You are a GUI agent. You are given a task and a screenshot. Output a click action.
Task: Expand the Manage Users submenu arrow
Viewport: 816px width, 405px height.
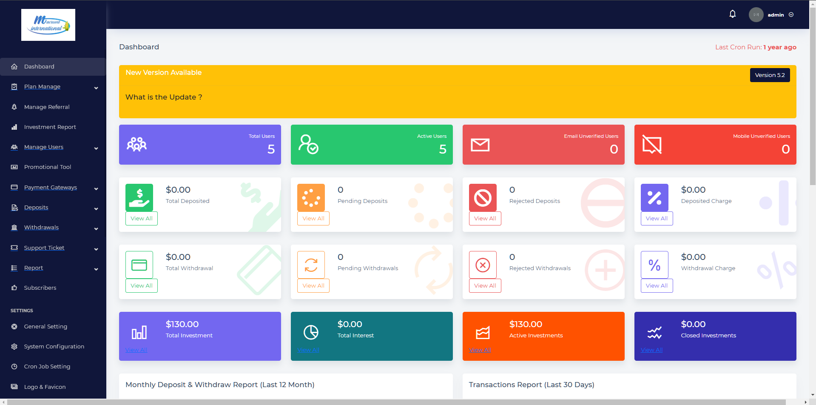point(96,148)
